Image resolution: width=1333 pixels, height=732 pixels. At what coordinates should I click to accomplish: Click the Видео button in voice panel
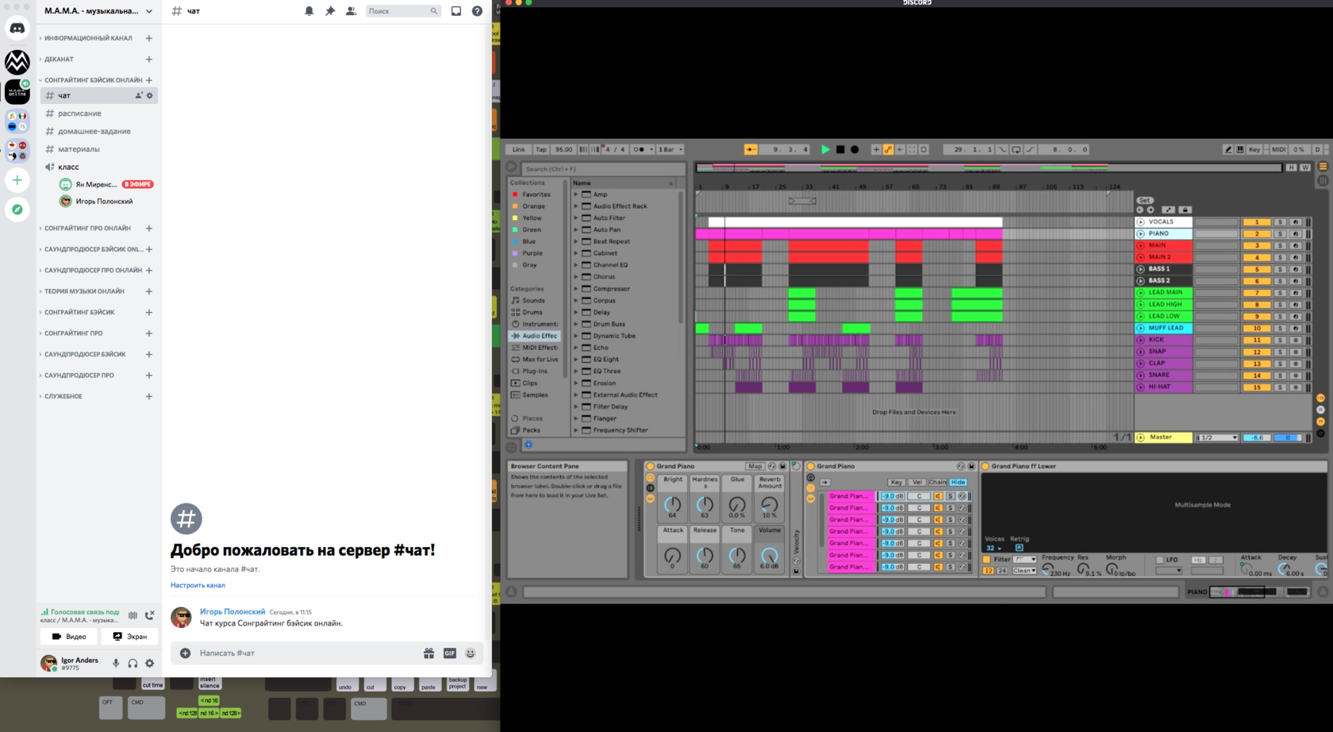[x=69, y=636]
